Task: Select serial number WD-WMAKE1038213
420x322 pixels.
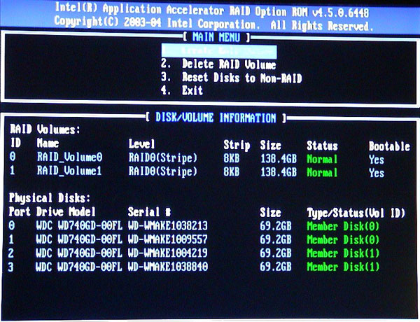Action: (168, 225)
